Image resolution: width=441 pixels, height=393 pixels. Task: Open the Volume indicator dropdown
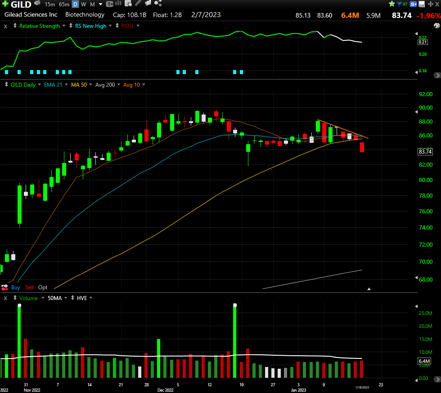43,298
